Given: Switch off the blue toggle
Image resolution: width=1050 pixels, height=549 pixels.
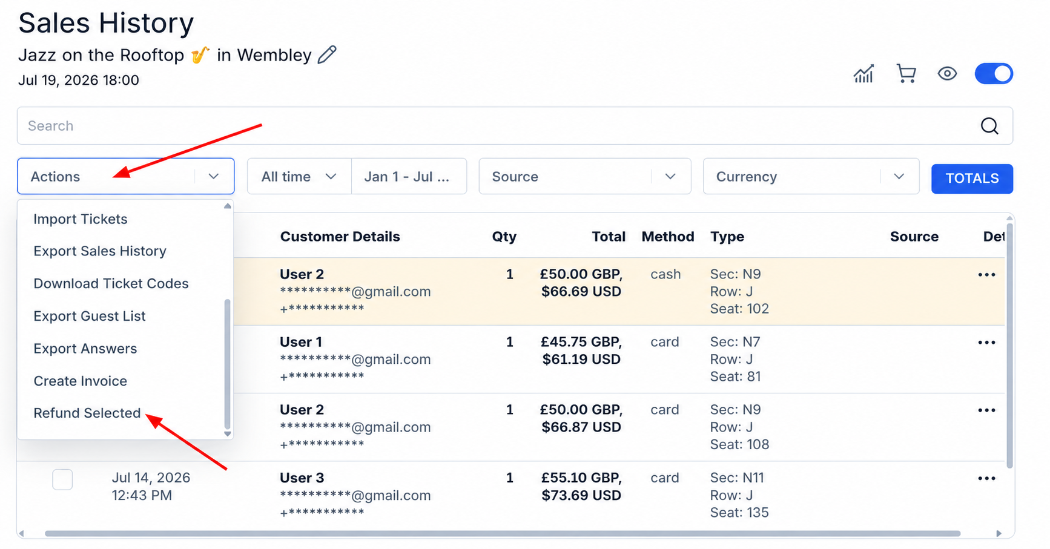Looking at the screenshot, I should click(x=994, y=74).
